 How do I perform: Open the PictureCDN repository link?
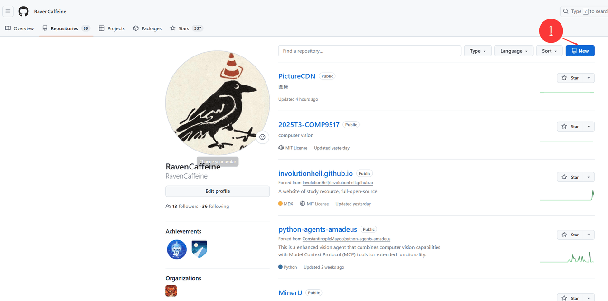(297, 76)
